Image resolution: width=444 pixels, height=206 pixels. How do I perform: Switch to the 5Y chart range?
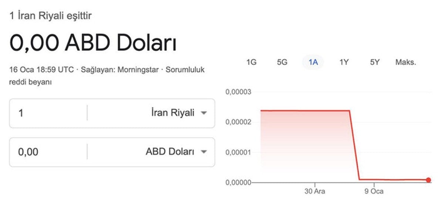point(375,62)
